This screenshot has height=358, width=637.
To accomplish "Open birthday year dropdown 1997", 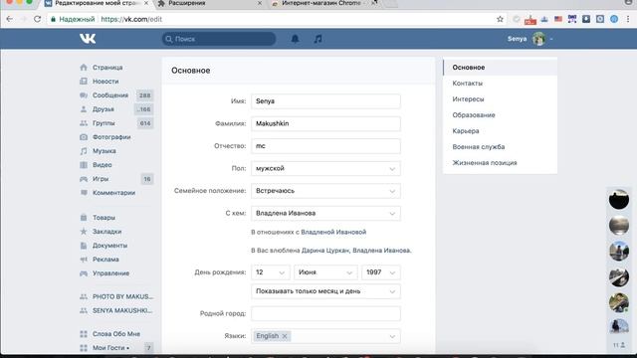I will pos(380,272).
